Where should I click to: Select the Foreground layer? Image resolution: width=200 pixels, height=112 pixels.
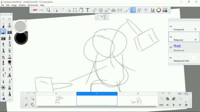[x=184, y=26]
